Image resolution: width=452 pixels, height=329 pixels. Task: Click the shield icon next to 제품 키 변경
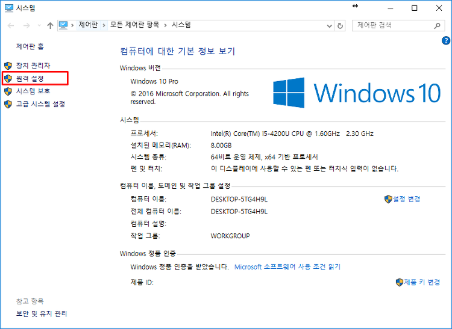tap(399, 282)
